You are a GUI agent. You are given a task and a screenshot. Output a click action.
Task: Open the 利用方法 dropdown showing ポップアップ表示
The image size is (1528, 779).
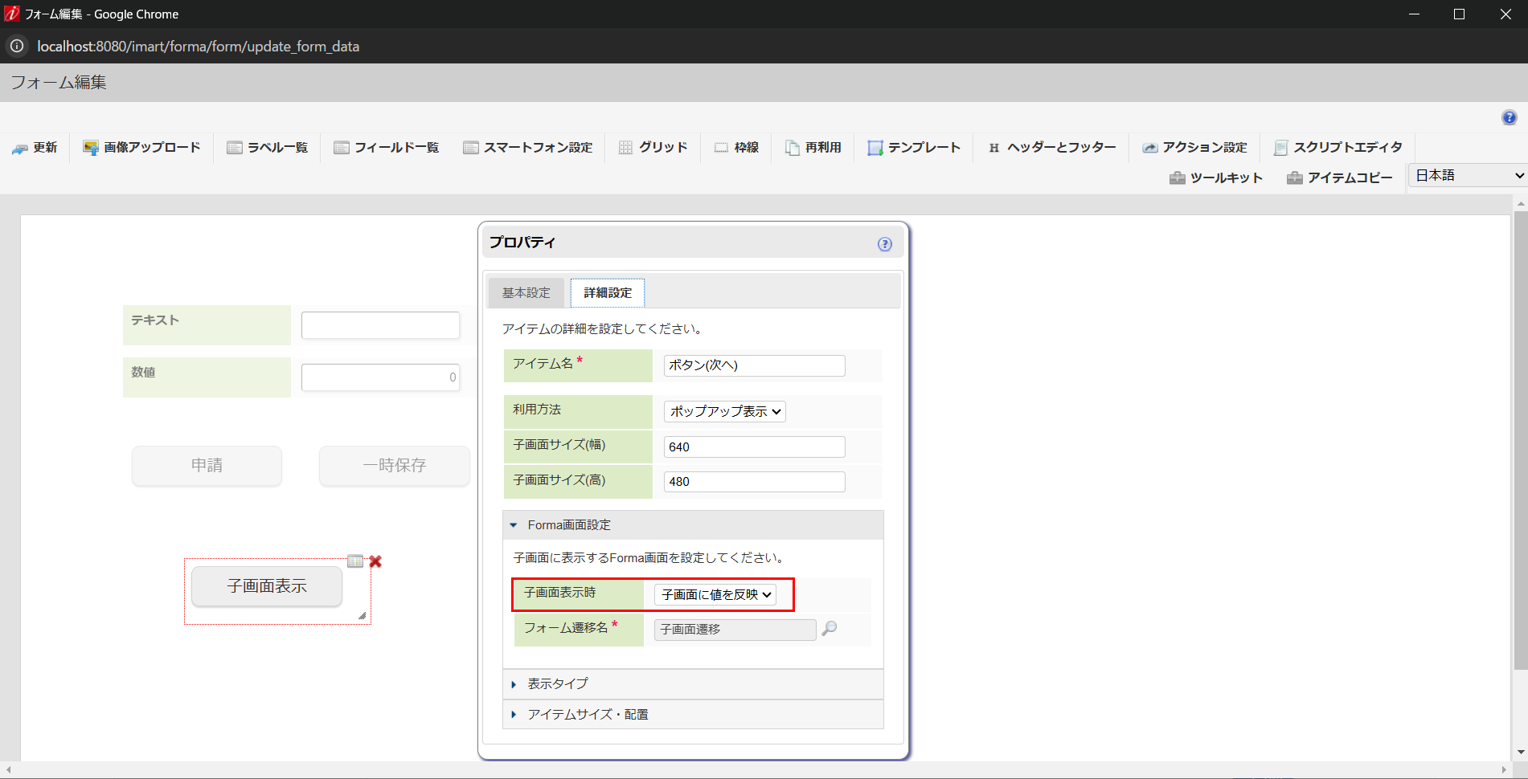[x=723, y=411]
